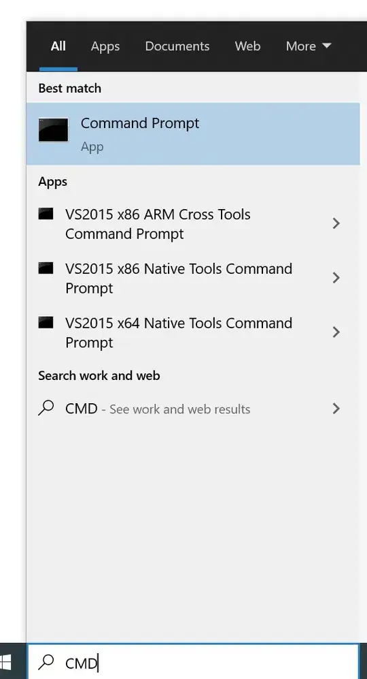367x679 pixels.
Task: Expand the CMD work and web results arrow
Action: 336,409
